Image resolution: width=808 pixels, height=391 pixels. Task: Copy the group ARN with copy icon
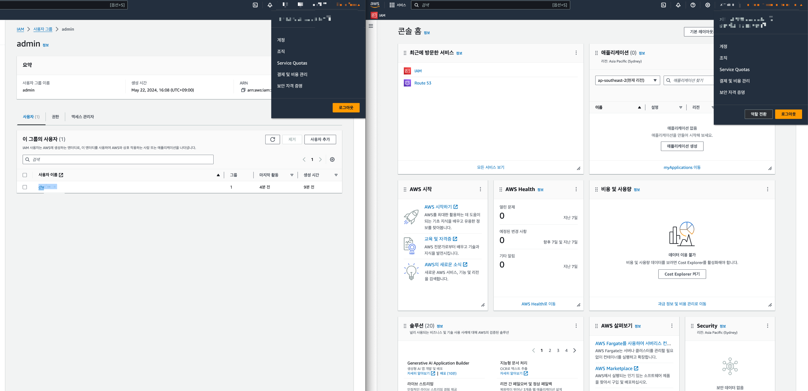pyautogui.click(x=243, y=90)
